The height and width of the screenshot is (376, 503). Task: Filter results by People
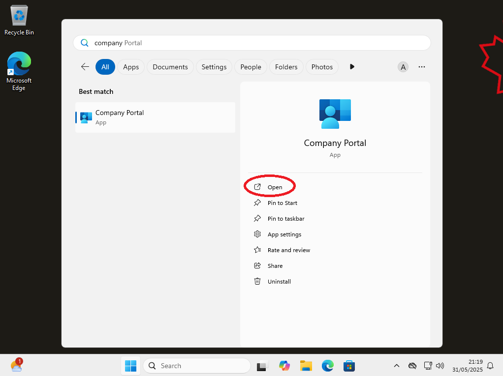tap(251, 67)
